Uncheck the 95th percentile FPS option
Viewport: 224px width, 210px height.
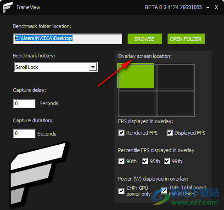coord(145,161)
